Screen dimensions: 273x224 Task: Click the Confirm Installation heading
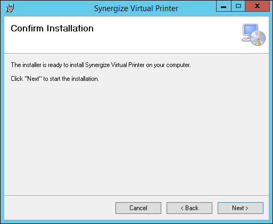[52, 28]
